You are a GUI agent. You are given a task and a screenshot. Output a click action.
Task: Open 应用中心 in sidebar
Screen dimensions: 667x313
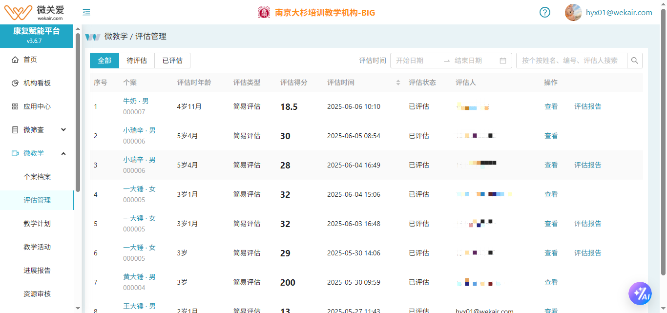click(x=37, y=106)
